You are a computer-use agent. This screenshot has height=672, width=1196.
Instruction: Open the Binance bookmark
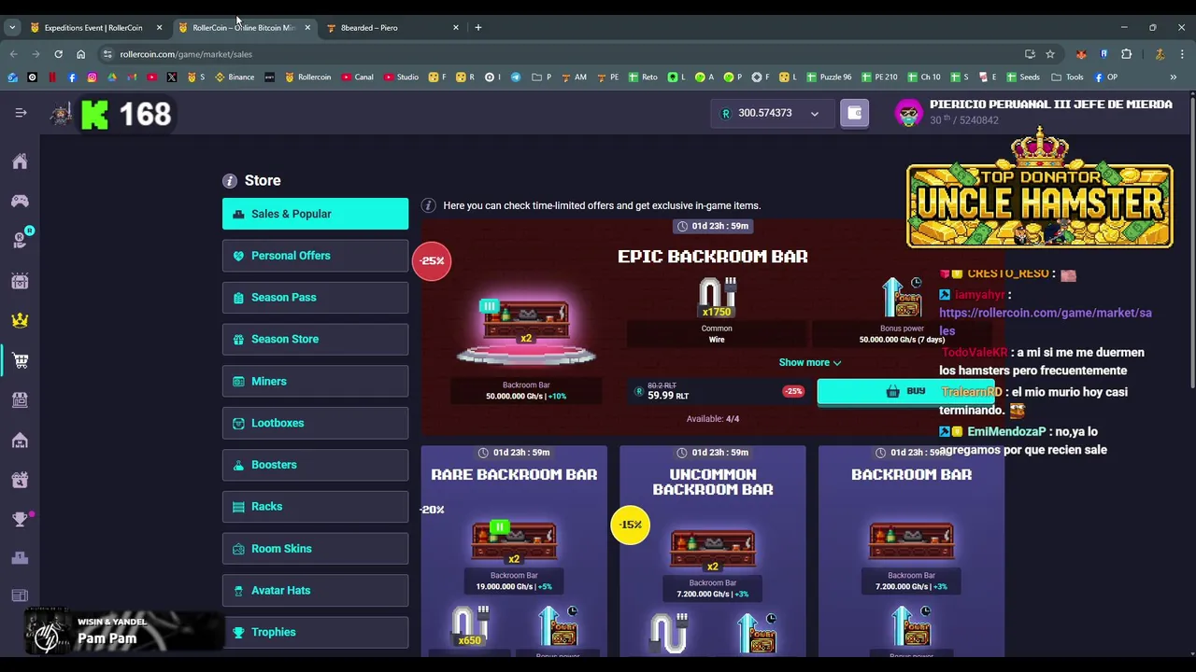[x=235, y=77]
